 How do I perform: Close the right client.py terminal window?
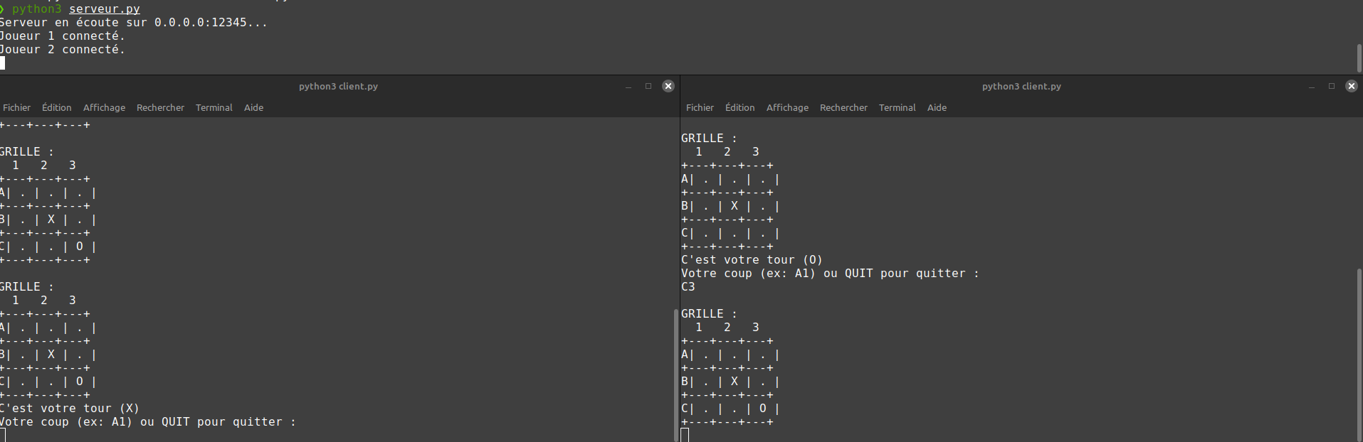tap(1351, 86)
